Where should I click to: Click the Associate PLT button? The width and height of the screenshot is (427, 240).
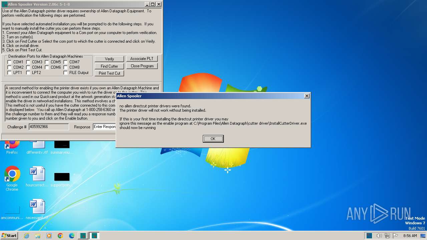point(142,59)
